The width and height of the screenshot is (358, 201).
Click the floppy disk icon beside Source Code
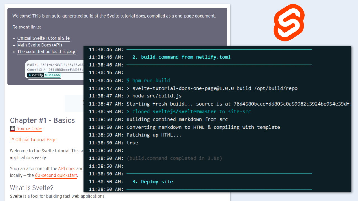(13, 129)
